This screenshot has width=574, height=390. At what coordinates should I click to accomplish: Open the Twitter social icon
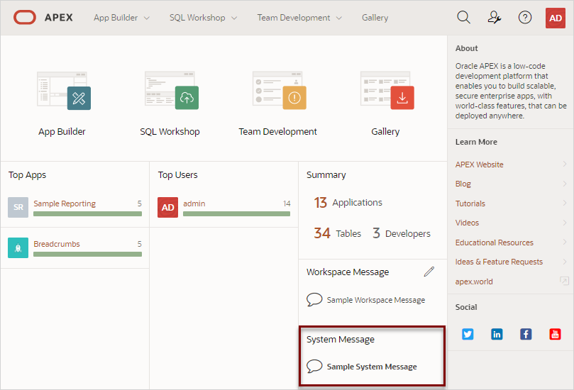coord(468,334)
